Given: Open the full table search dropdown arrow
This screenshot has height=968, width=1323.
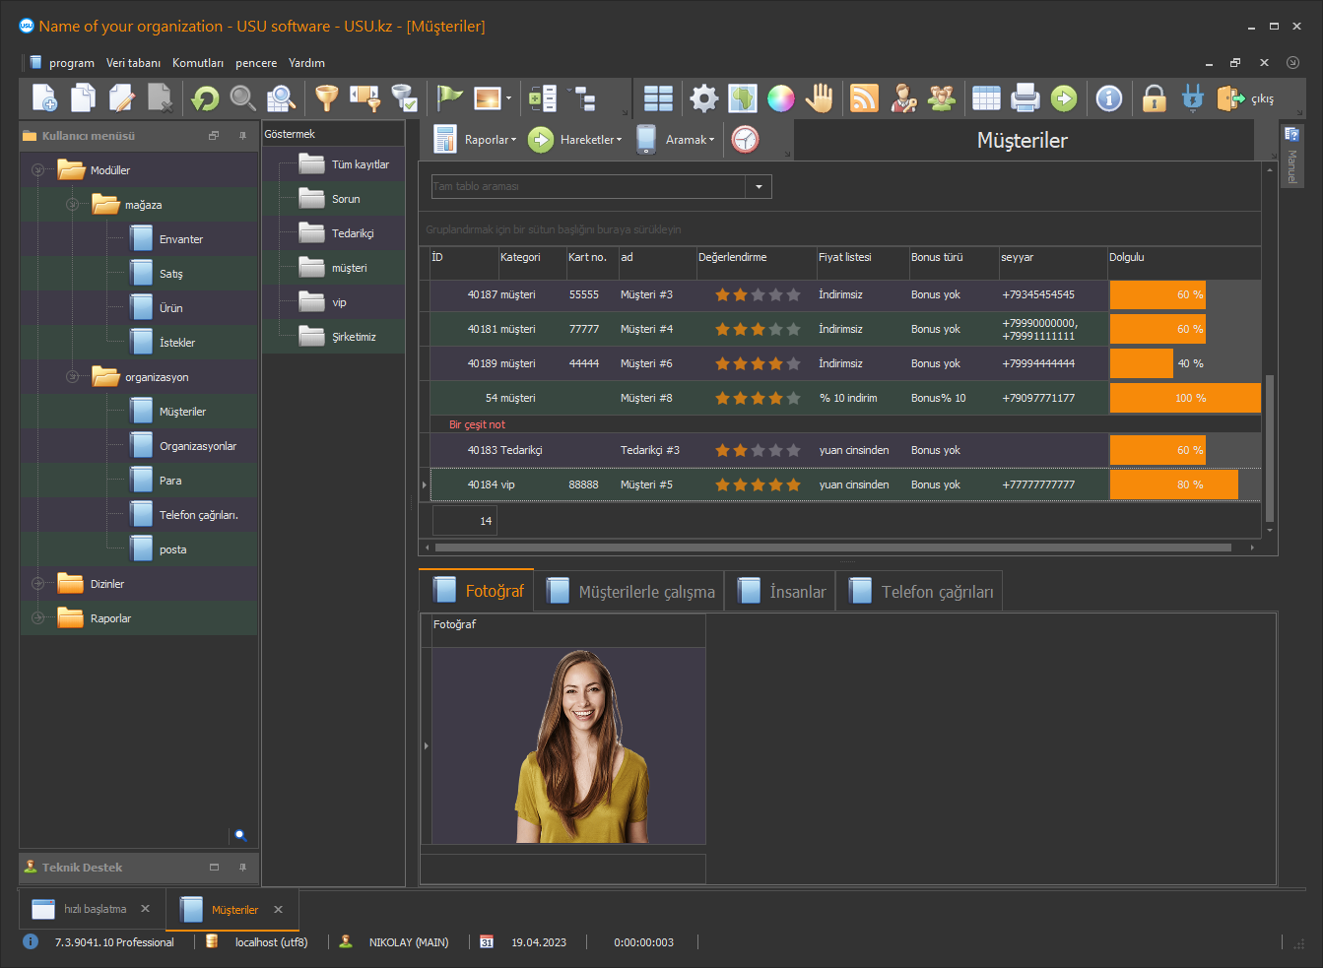Looking at the screenshot, I should 759,186.
